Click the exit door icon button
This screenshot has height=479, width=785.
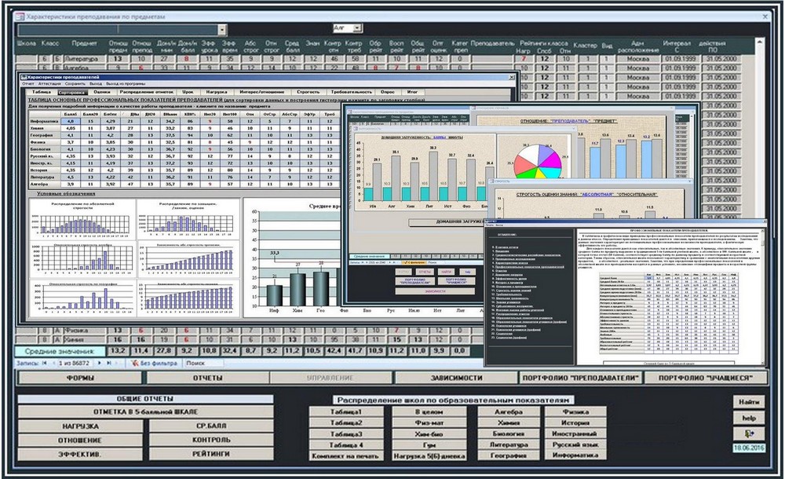[x=749, y=433]
